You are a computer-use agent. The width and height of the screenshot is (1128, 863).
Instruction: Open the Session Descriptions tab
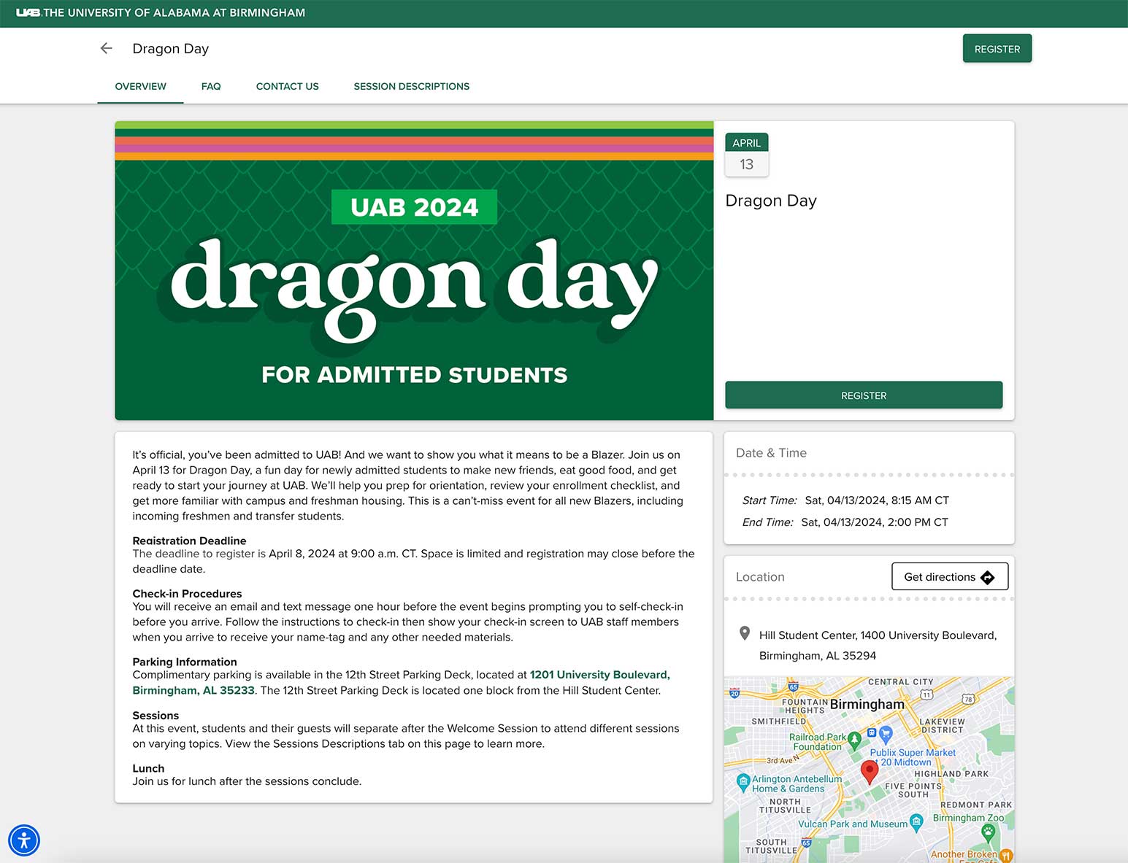click(x=411, y=86)
